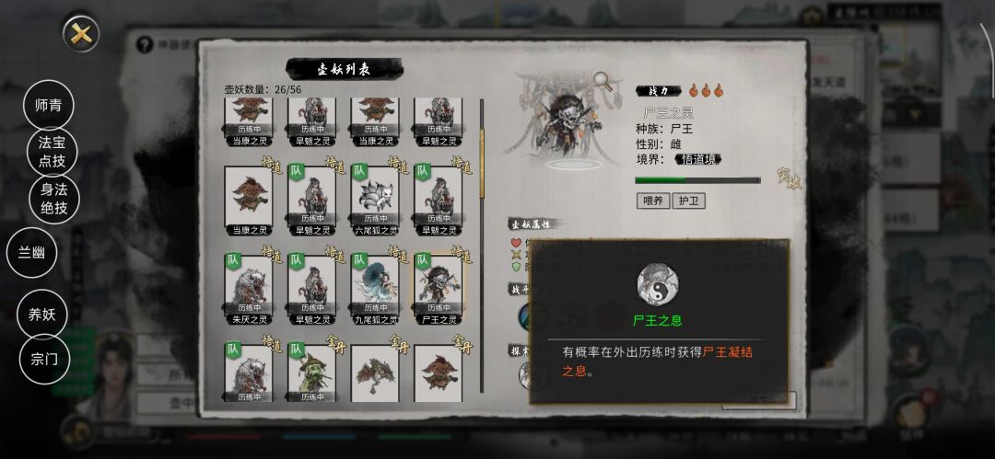Click the 尸王之息 yin-yang skill icon
Image resolution: width=995 pixels, height=459 pixels.
pos(658,285)
